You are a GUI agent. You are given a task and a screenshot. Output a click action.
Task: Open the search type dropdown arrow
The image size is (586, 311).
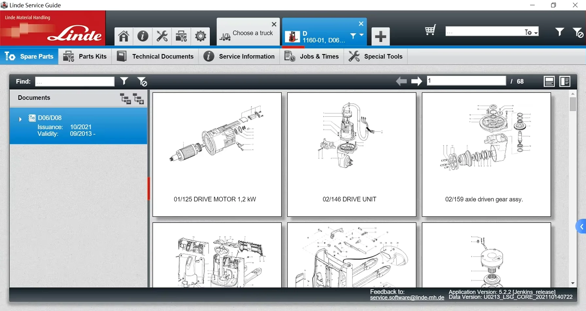click(x=536, y=33)
